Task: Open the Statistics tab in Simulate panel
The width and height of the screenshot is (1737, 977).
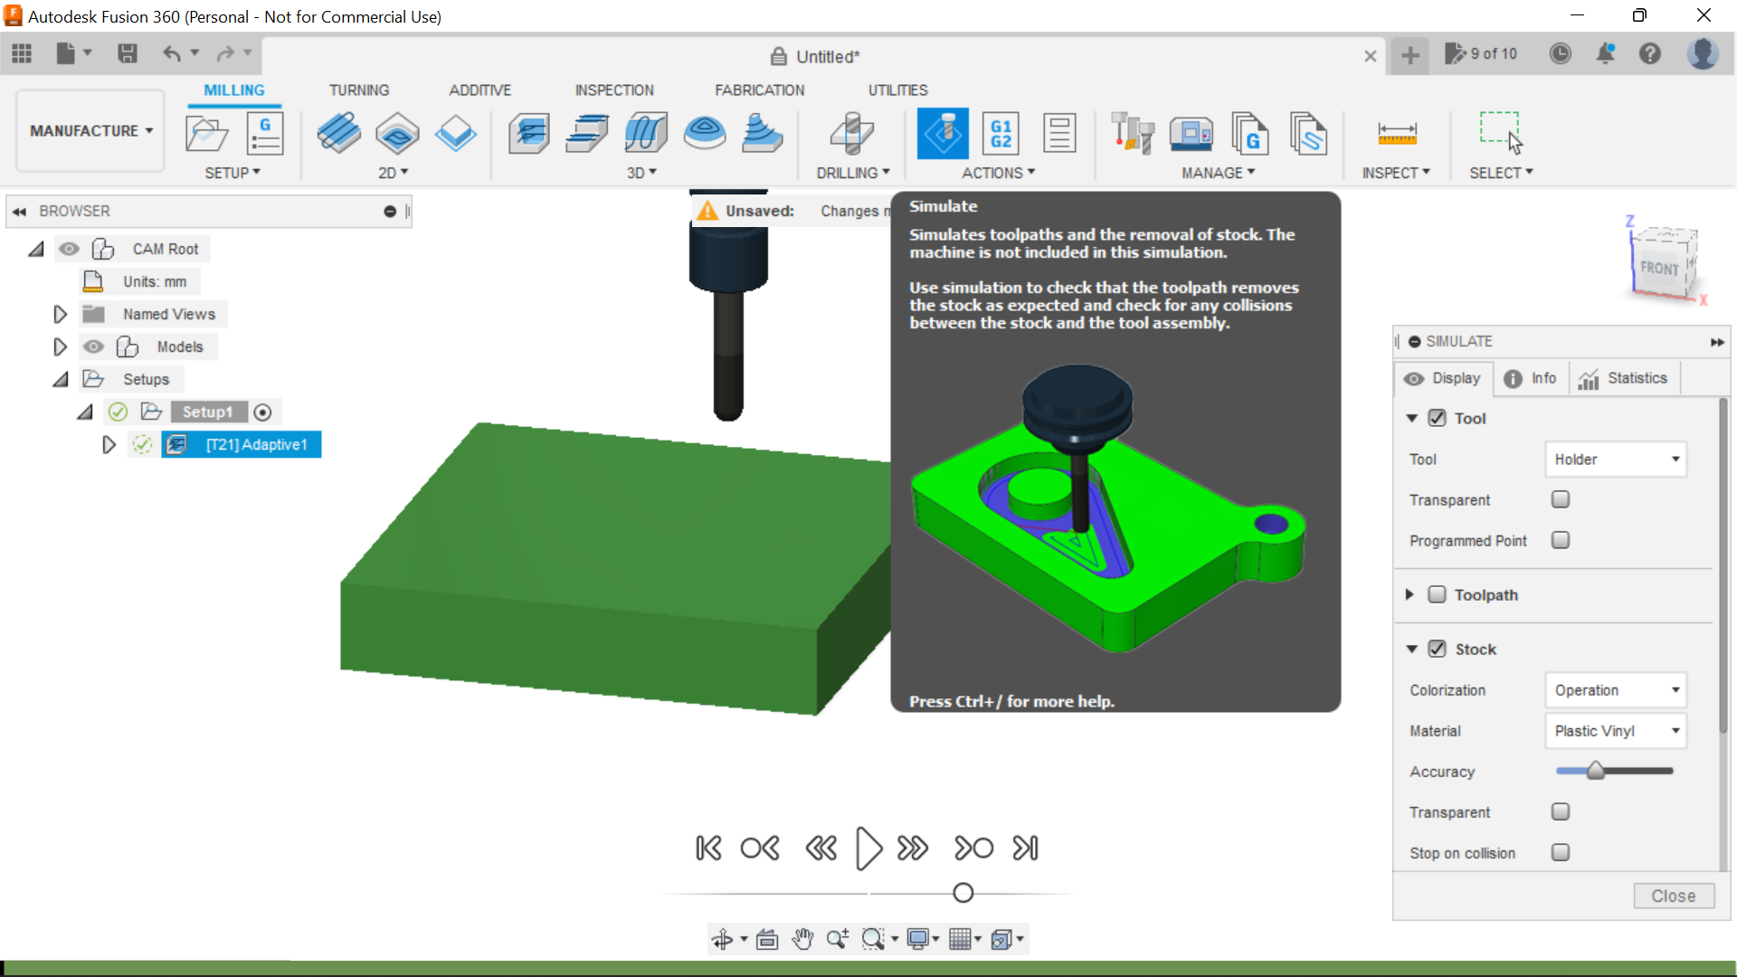Action: (1624, 378)
